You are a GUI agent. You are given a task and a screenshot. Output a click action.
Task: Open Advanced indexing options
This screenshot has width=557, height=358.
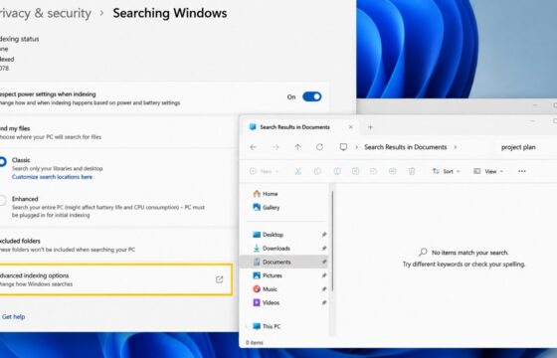115,279
